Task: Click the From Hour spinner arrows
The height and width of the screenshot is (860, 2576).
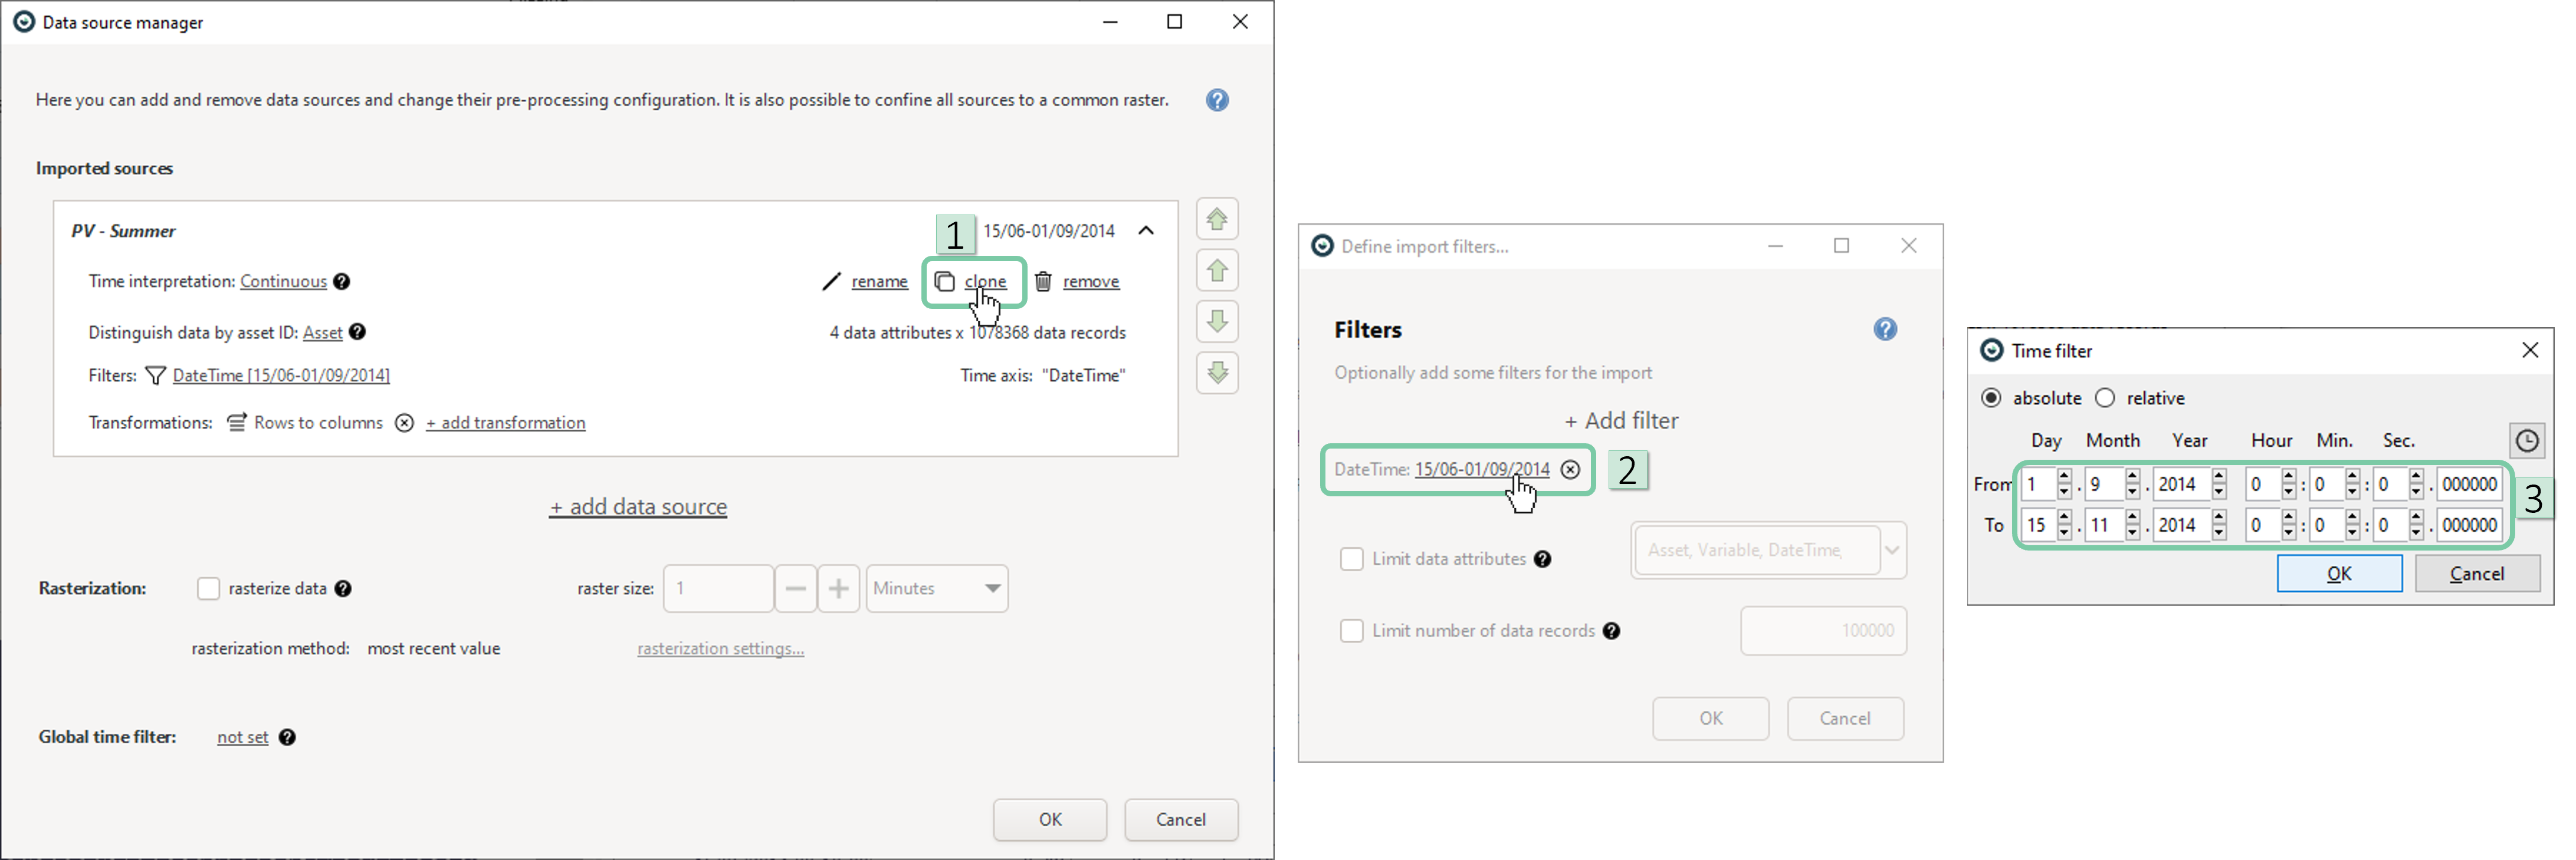Action: [2288, 485]
